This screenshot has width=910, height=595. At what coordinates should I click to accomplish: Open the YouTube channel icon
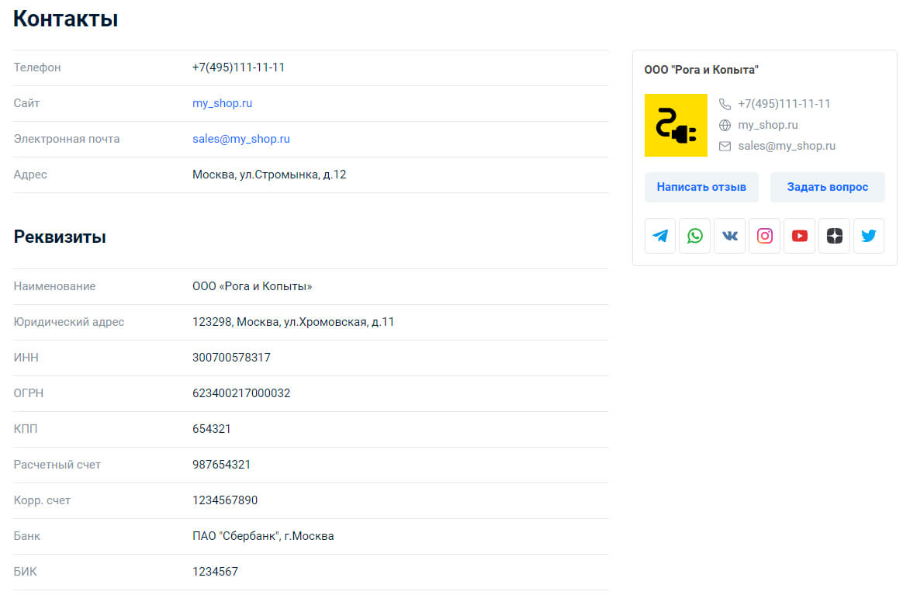click(x=800, y=236)
